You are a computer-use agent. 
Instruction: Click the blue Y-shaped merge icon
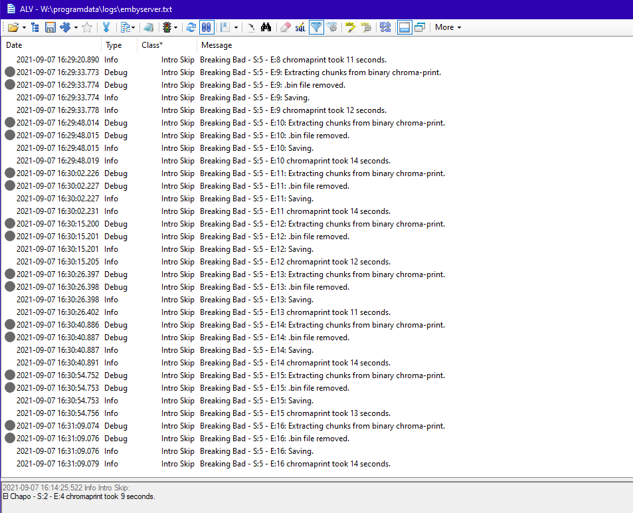coord(106,27)
